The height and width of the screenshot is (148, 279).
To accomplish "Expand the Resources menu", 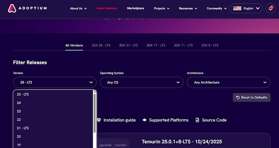I will click(188, 8).
